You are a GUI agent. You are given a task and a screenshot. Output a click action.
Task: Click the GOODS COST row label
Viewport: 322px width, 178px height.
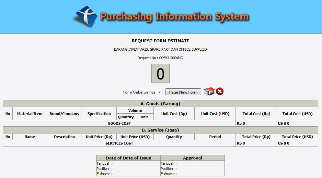click(119, 123)
